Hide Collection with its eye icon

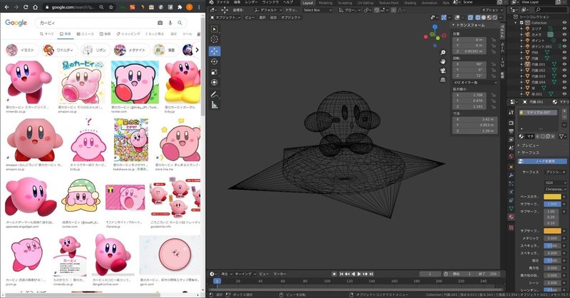pyautogui.click(x=564, y=23)
